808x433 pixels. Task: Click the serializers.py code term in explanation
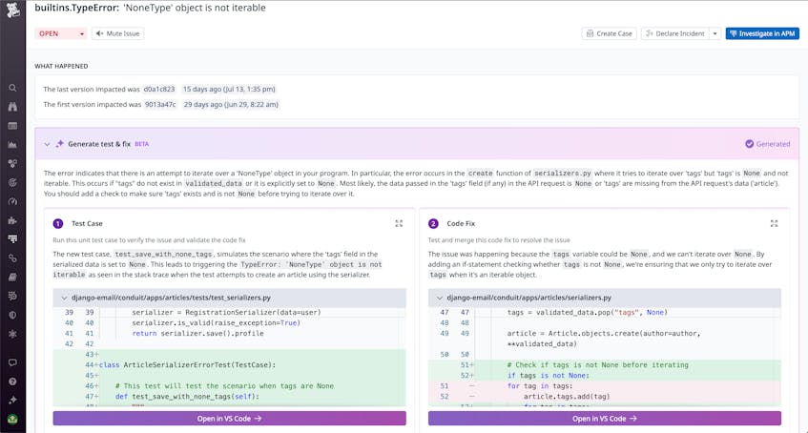[563, 174]
